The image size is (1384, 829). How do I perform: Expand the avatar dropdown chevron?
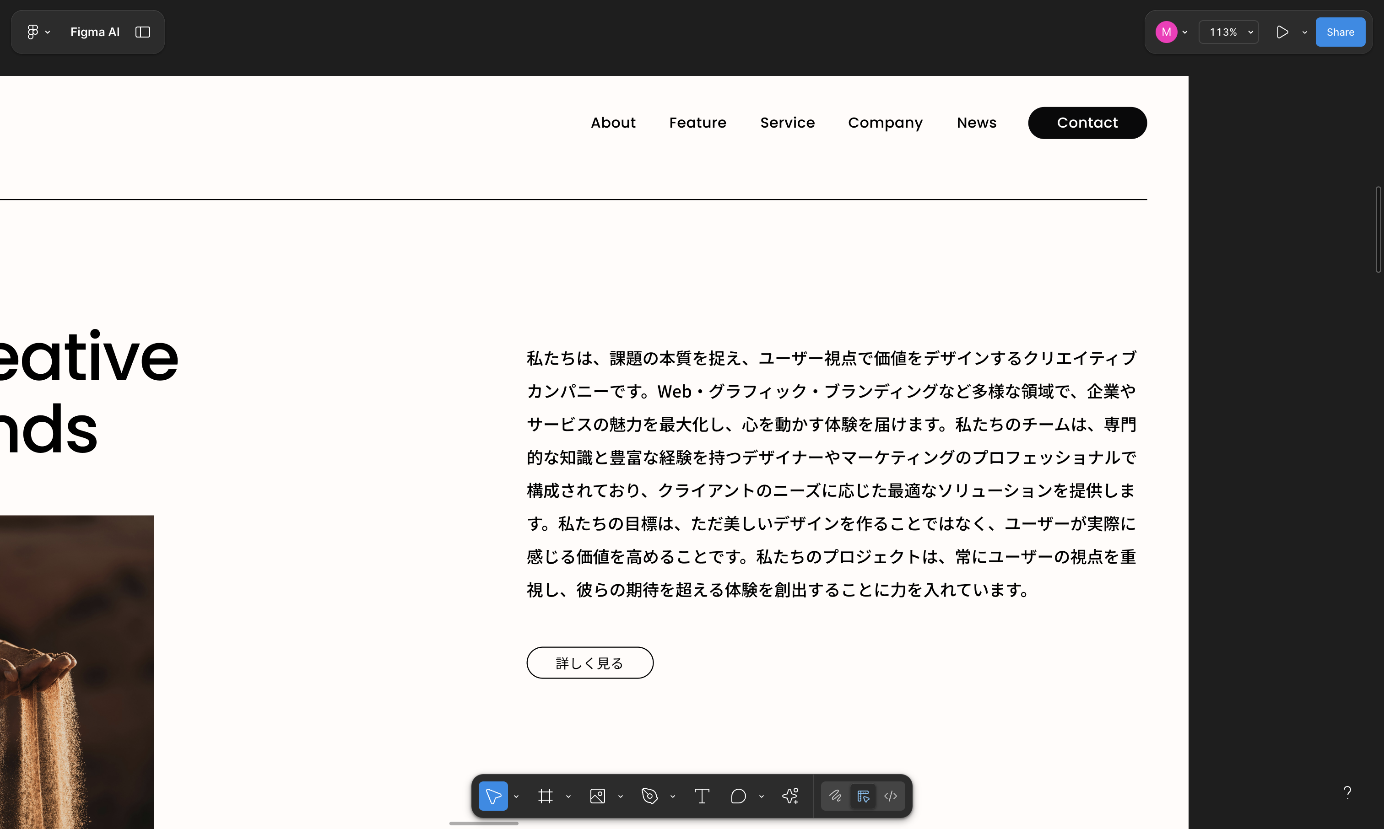(1184, 32)
